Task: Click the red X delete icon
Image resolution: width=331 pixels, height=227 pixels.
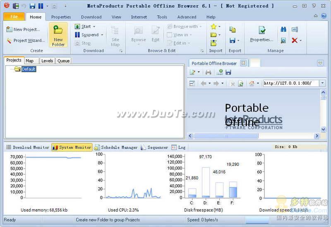Action: 295,40
